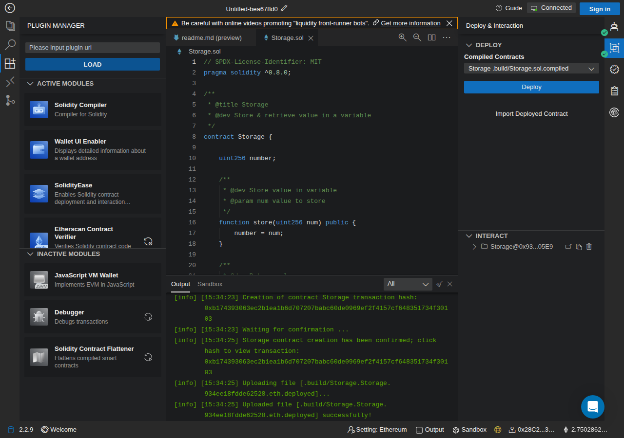Viewport: 624px width, 438px height.
Task: Open the output filter All dropdown
Action: (x=408, y=284)
